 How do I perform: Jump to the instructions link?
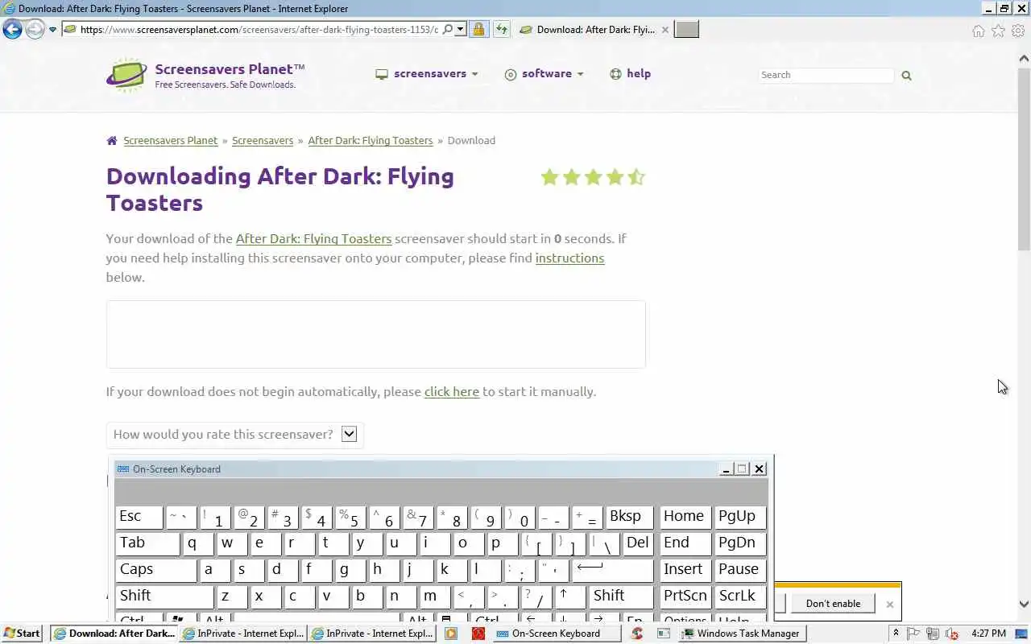[x=569, y=258]
